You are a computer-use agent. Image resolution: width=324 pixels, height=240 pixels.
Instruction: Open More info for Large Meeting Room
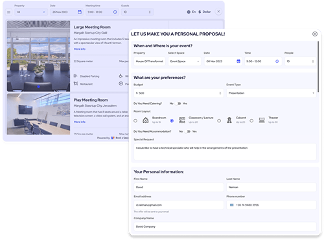(80, 49)
